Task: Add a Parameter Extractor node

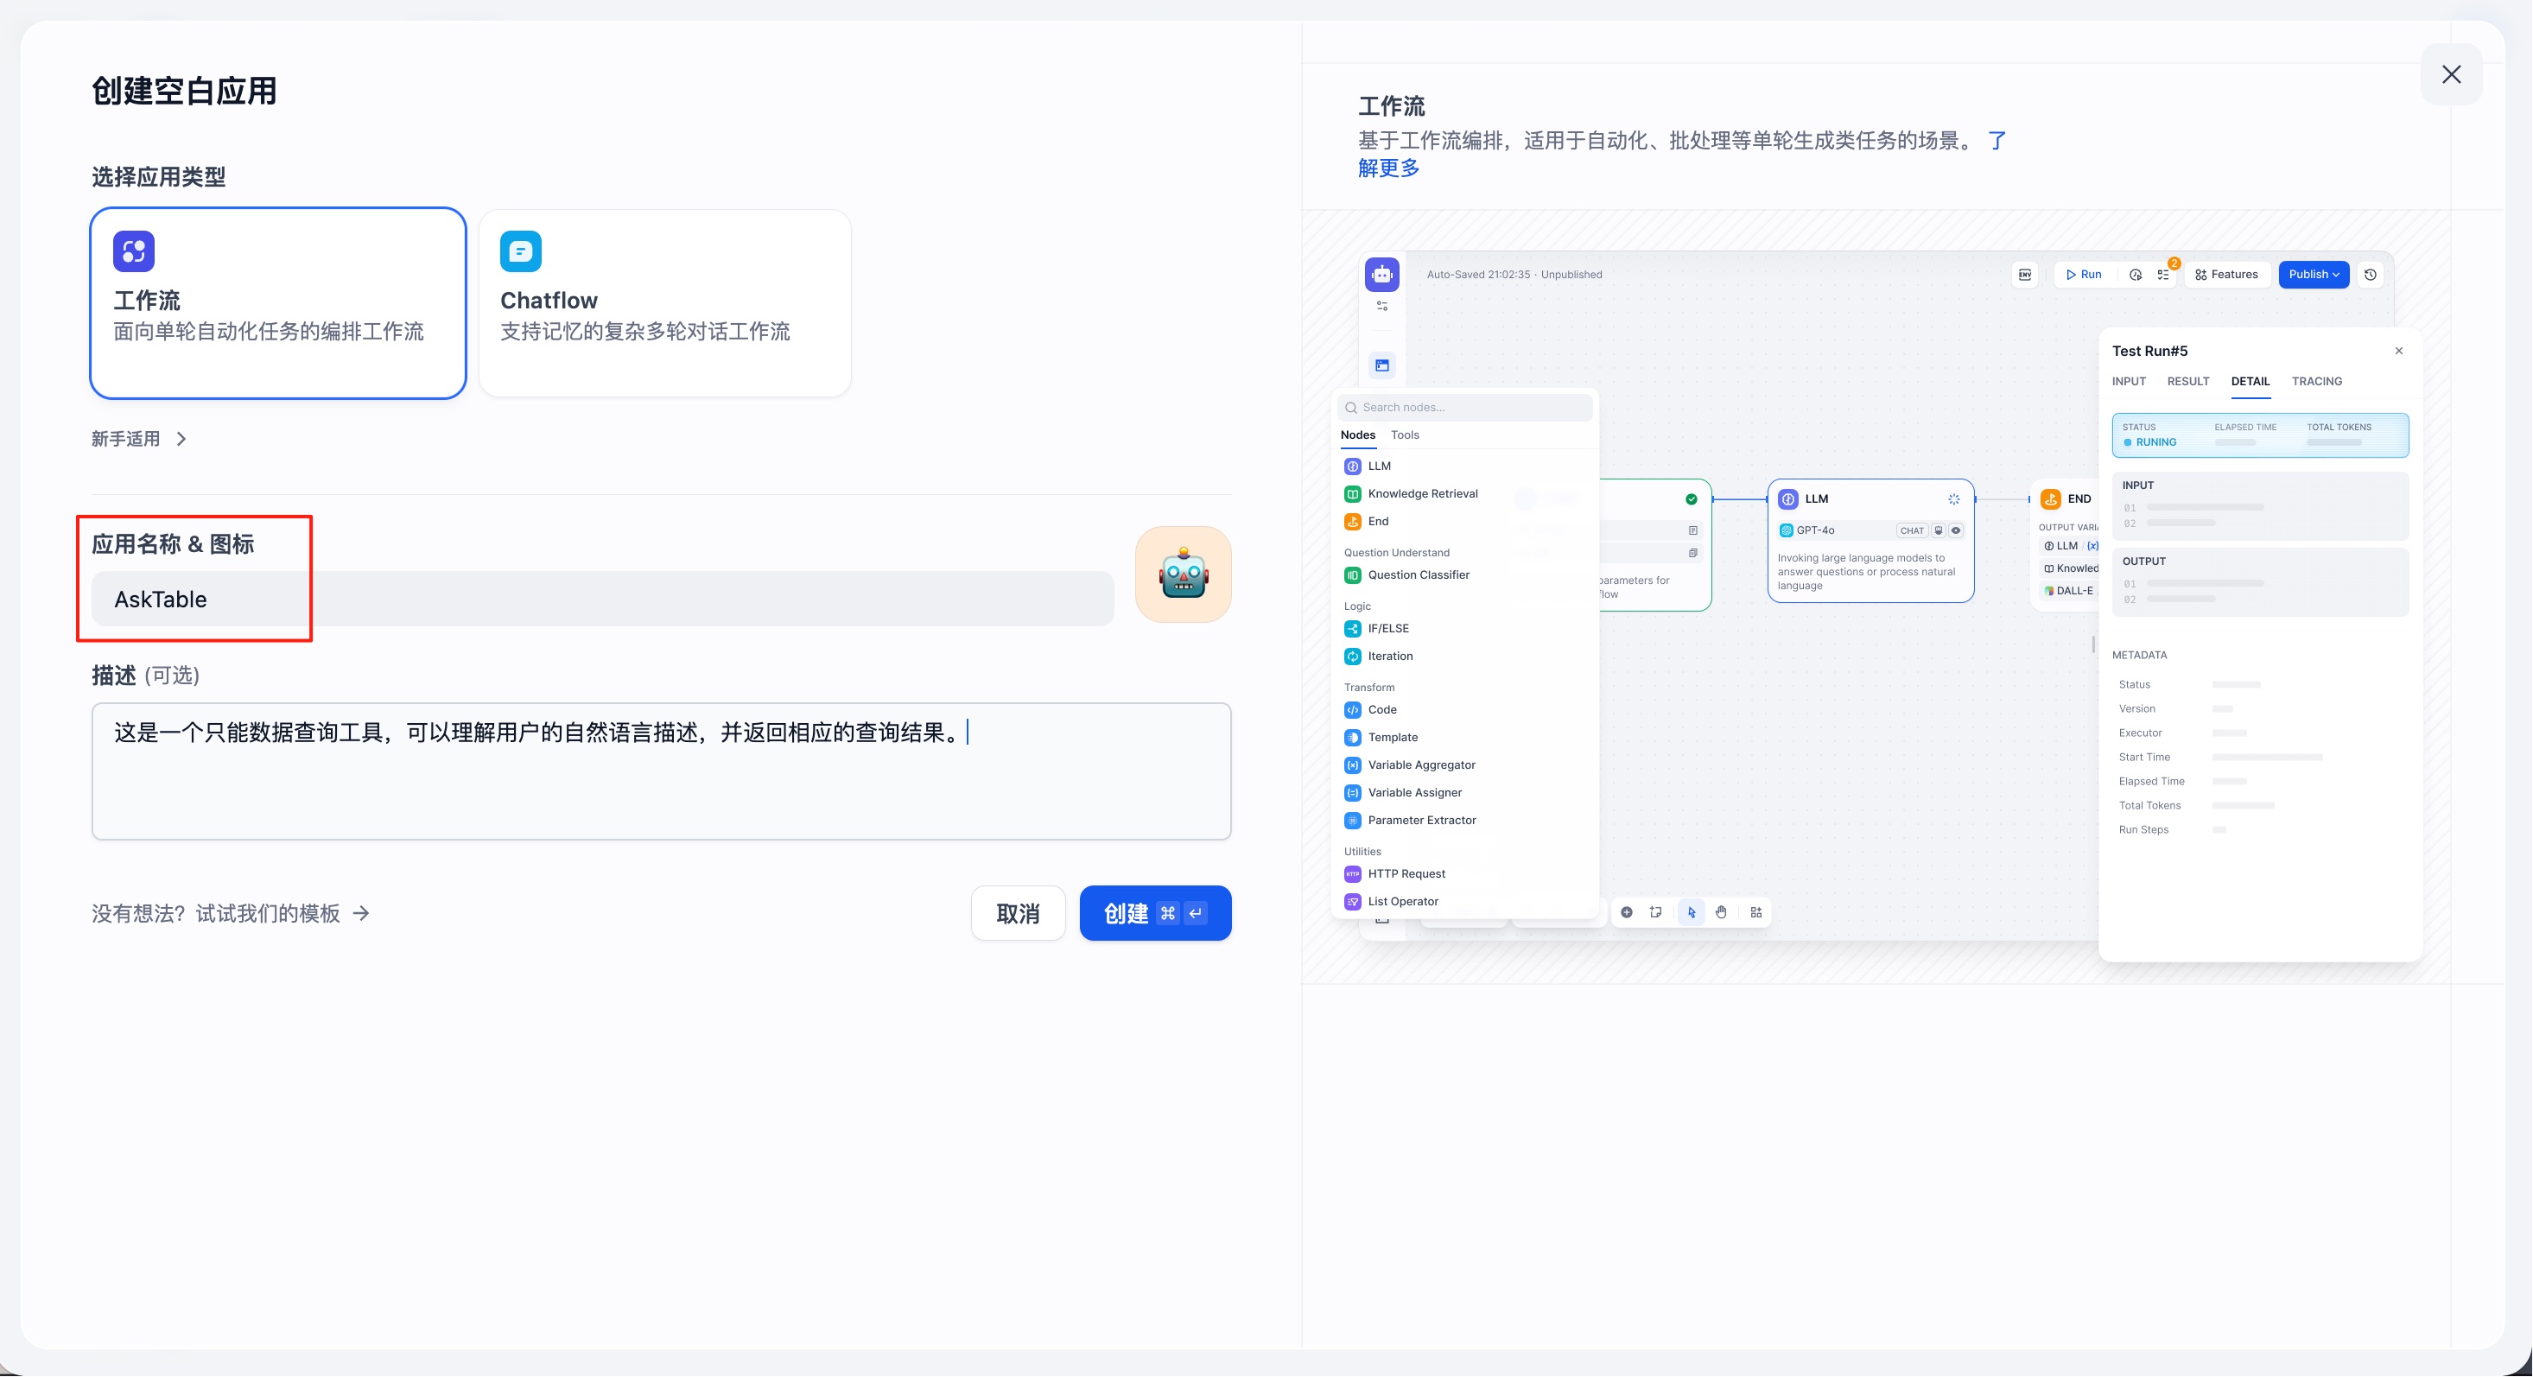Action: pos(1420,819)
